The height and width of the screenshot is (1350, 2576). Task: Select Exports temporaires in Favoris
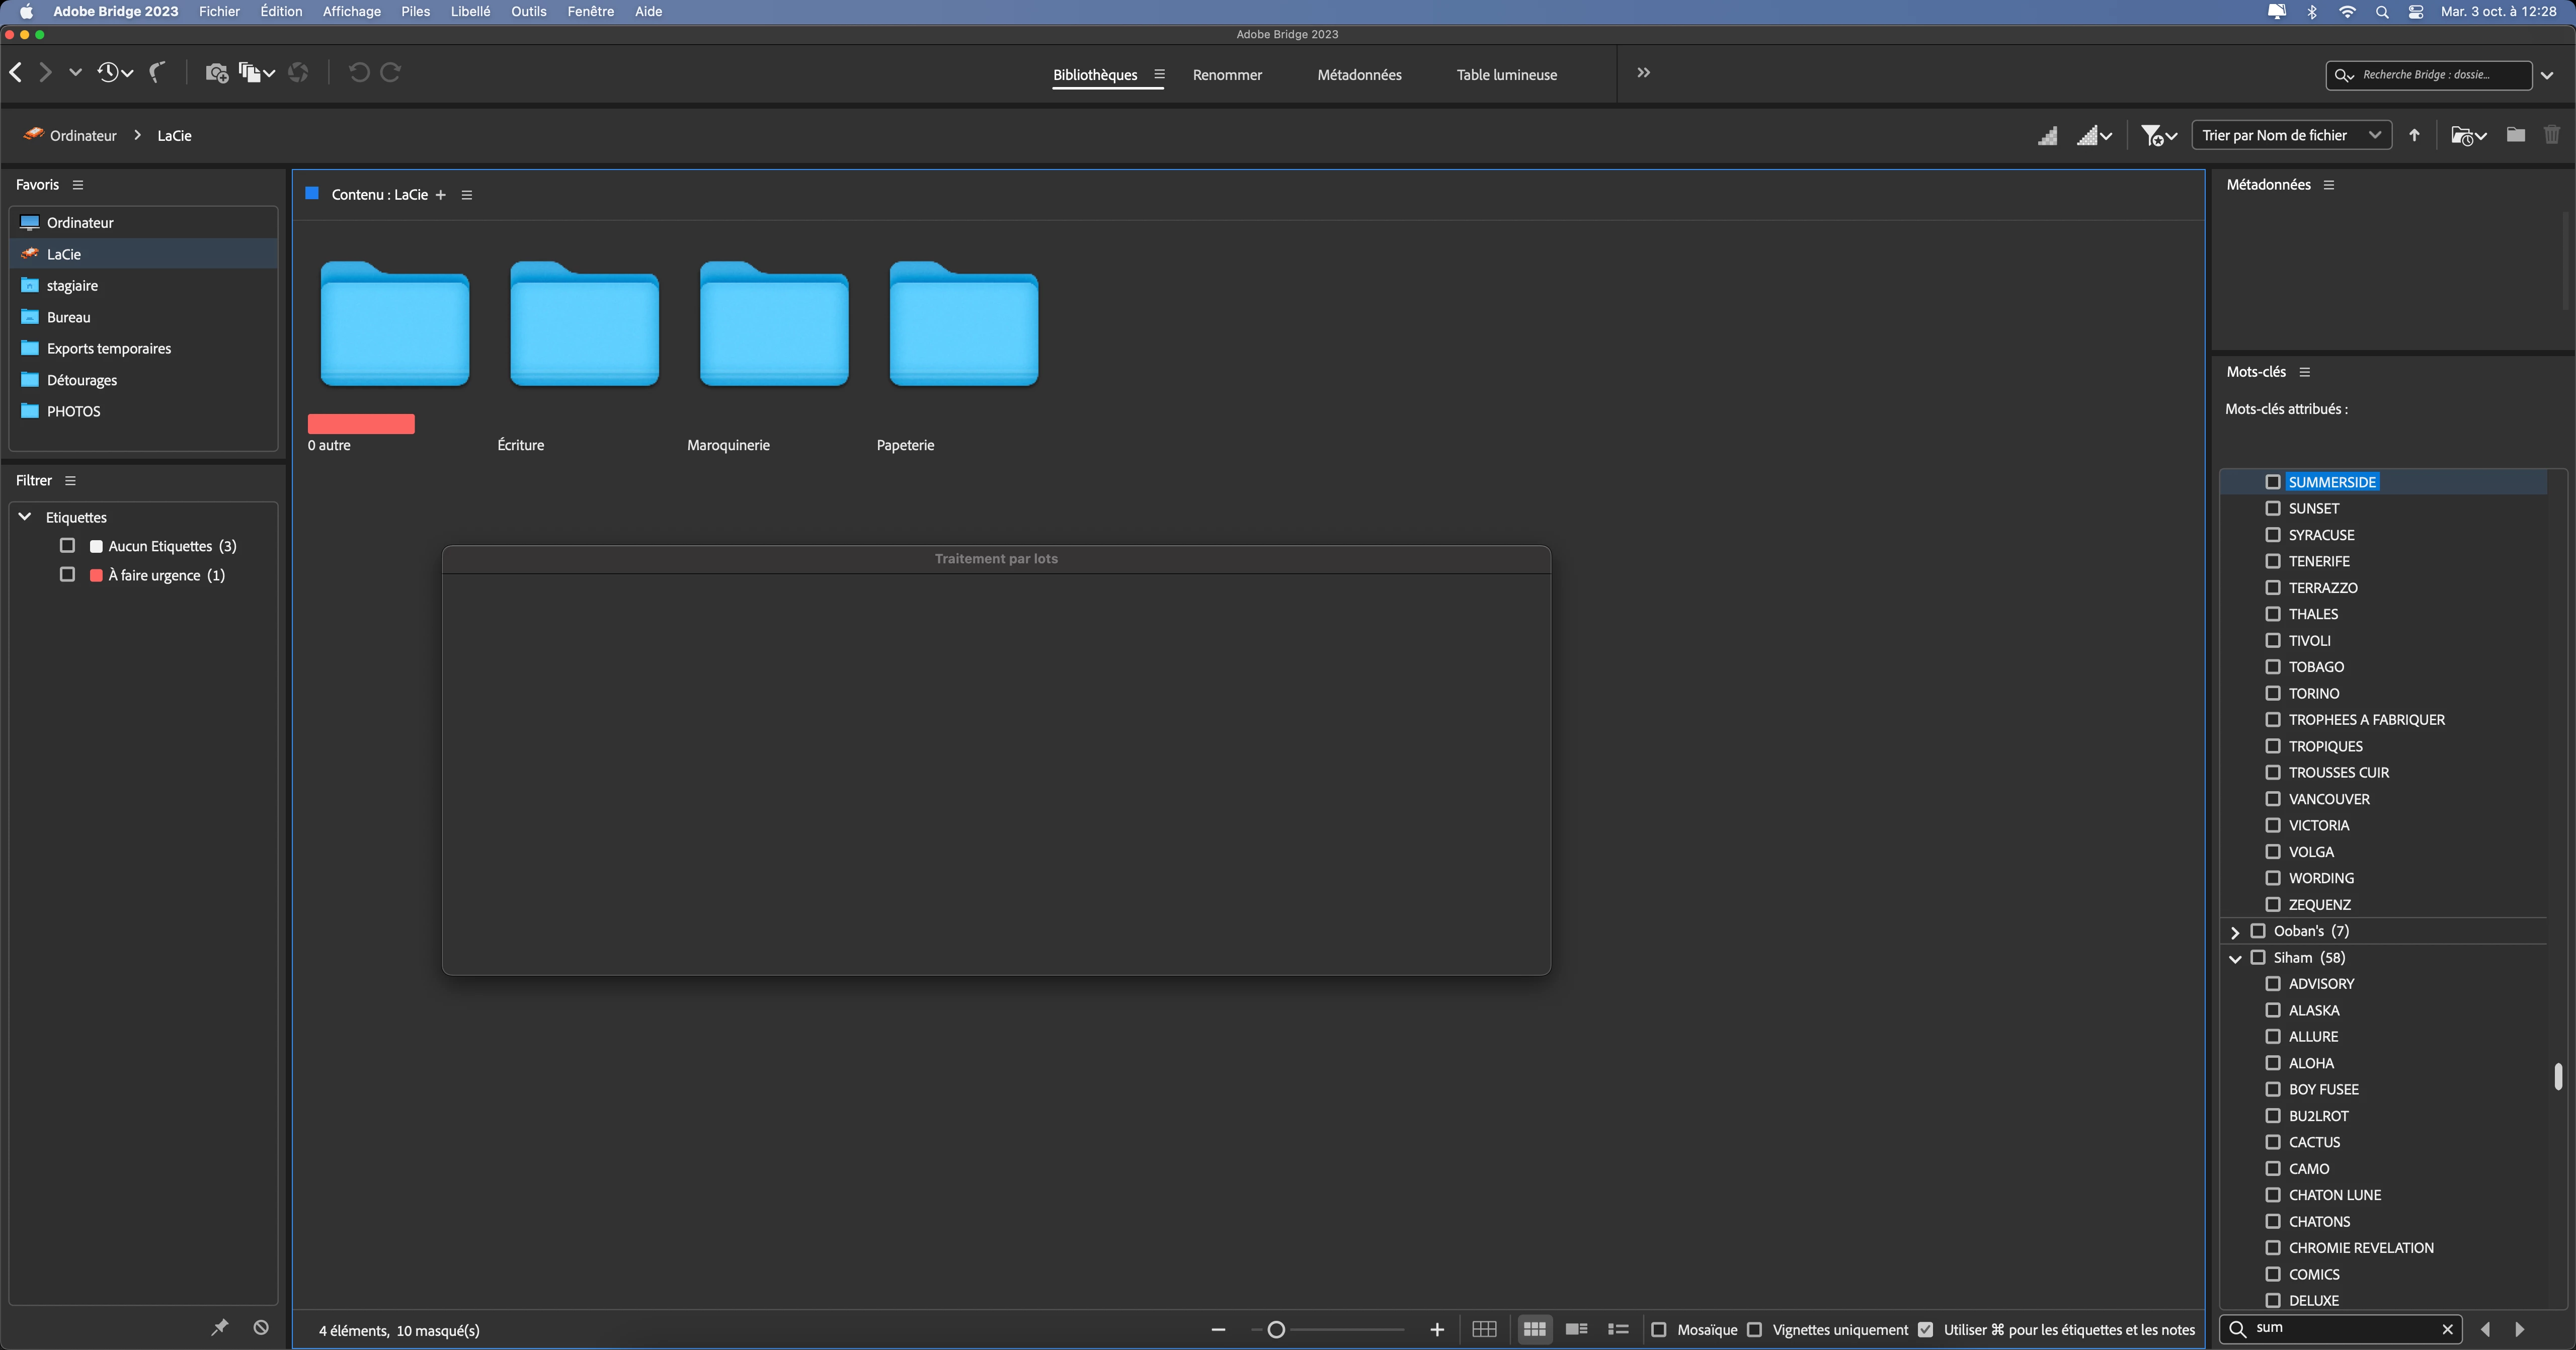click(x=109, y=348)
